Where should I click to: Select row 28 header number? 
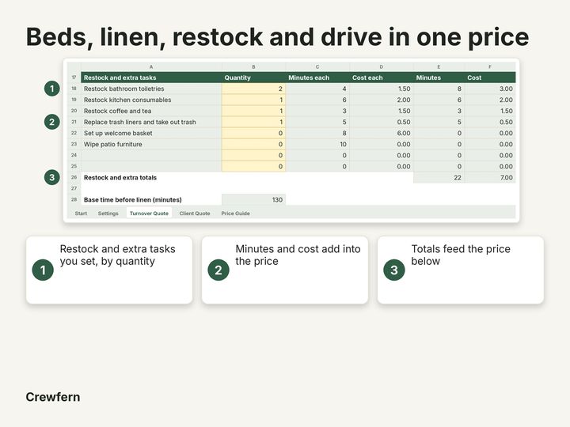(x=74, y=200)
